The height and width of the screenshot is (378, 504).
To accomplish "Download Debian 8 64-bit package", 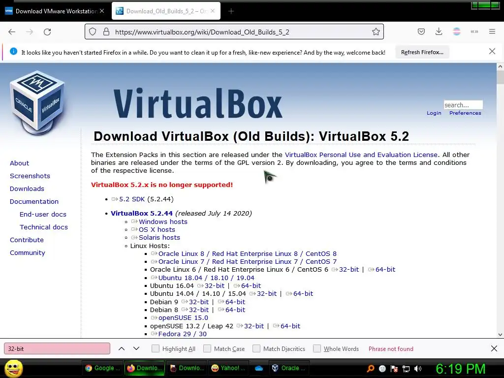I will click(235, 310).
